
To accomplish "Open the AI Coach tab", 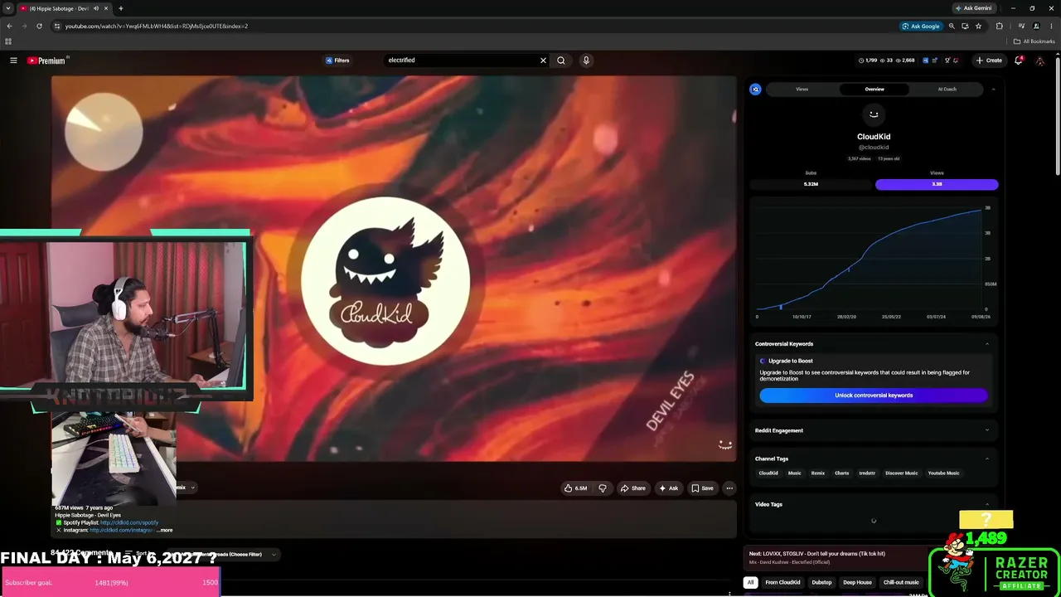I will coord(947,89).
